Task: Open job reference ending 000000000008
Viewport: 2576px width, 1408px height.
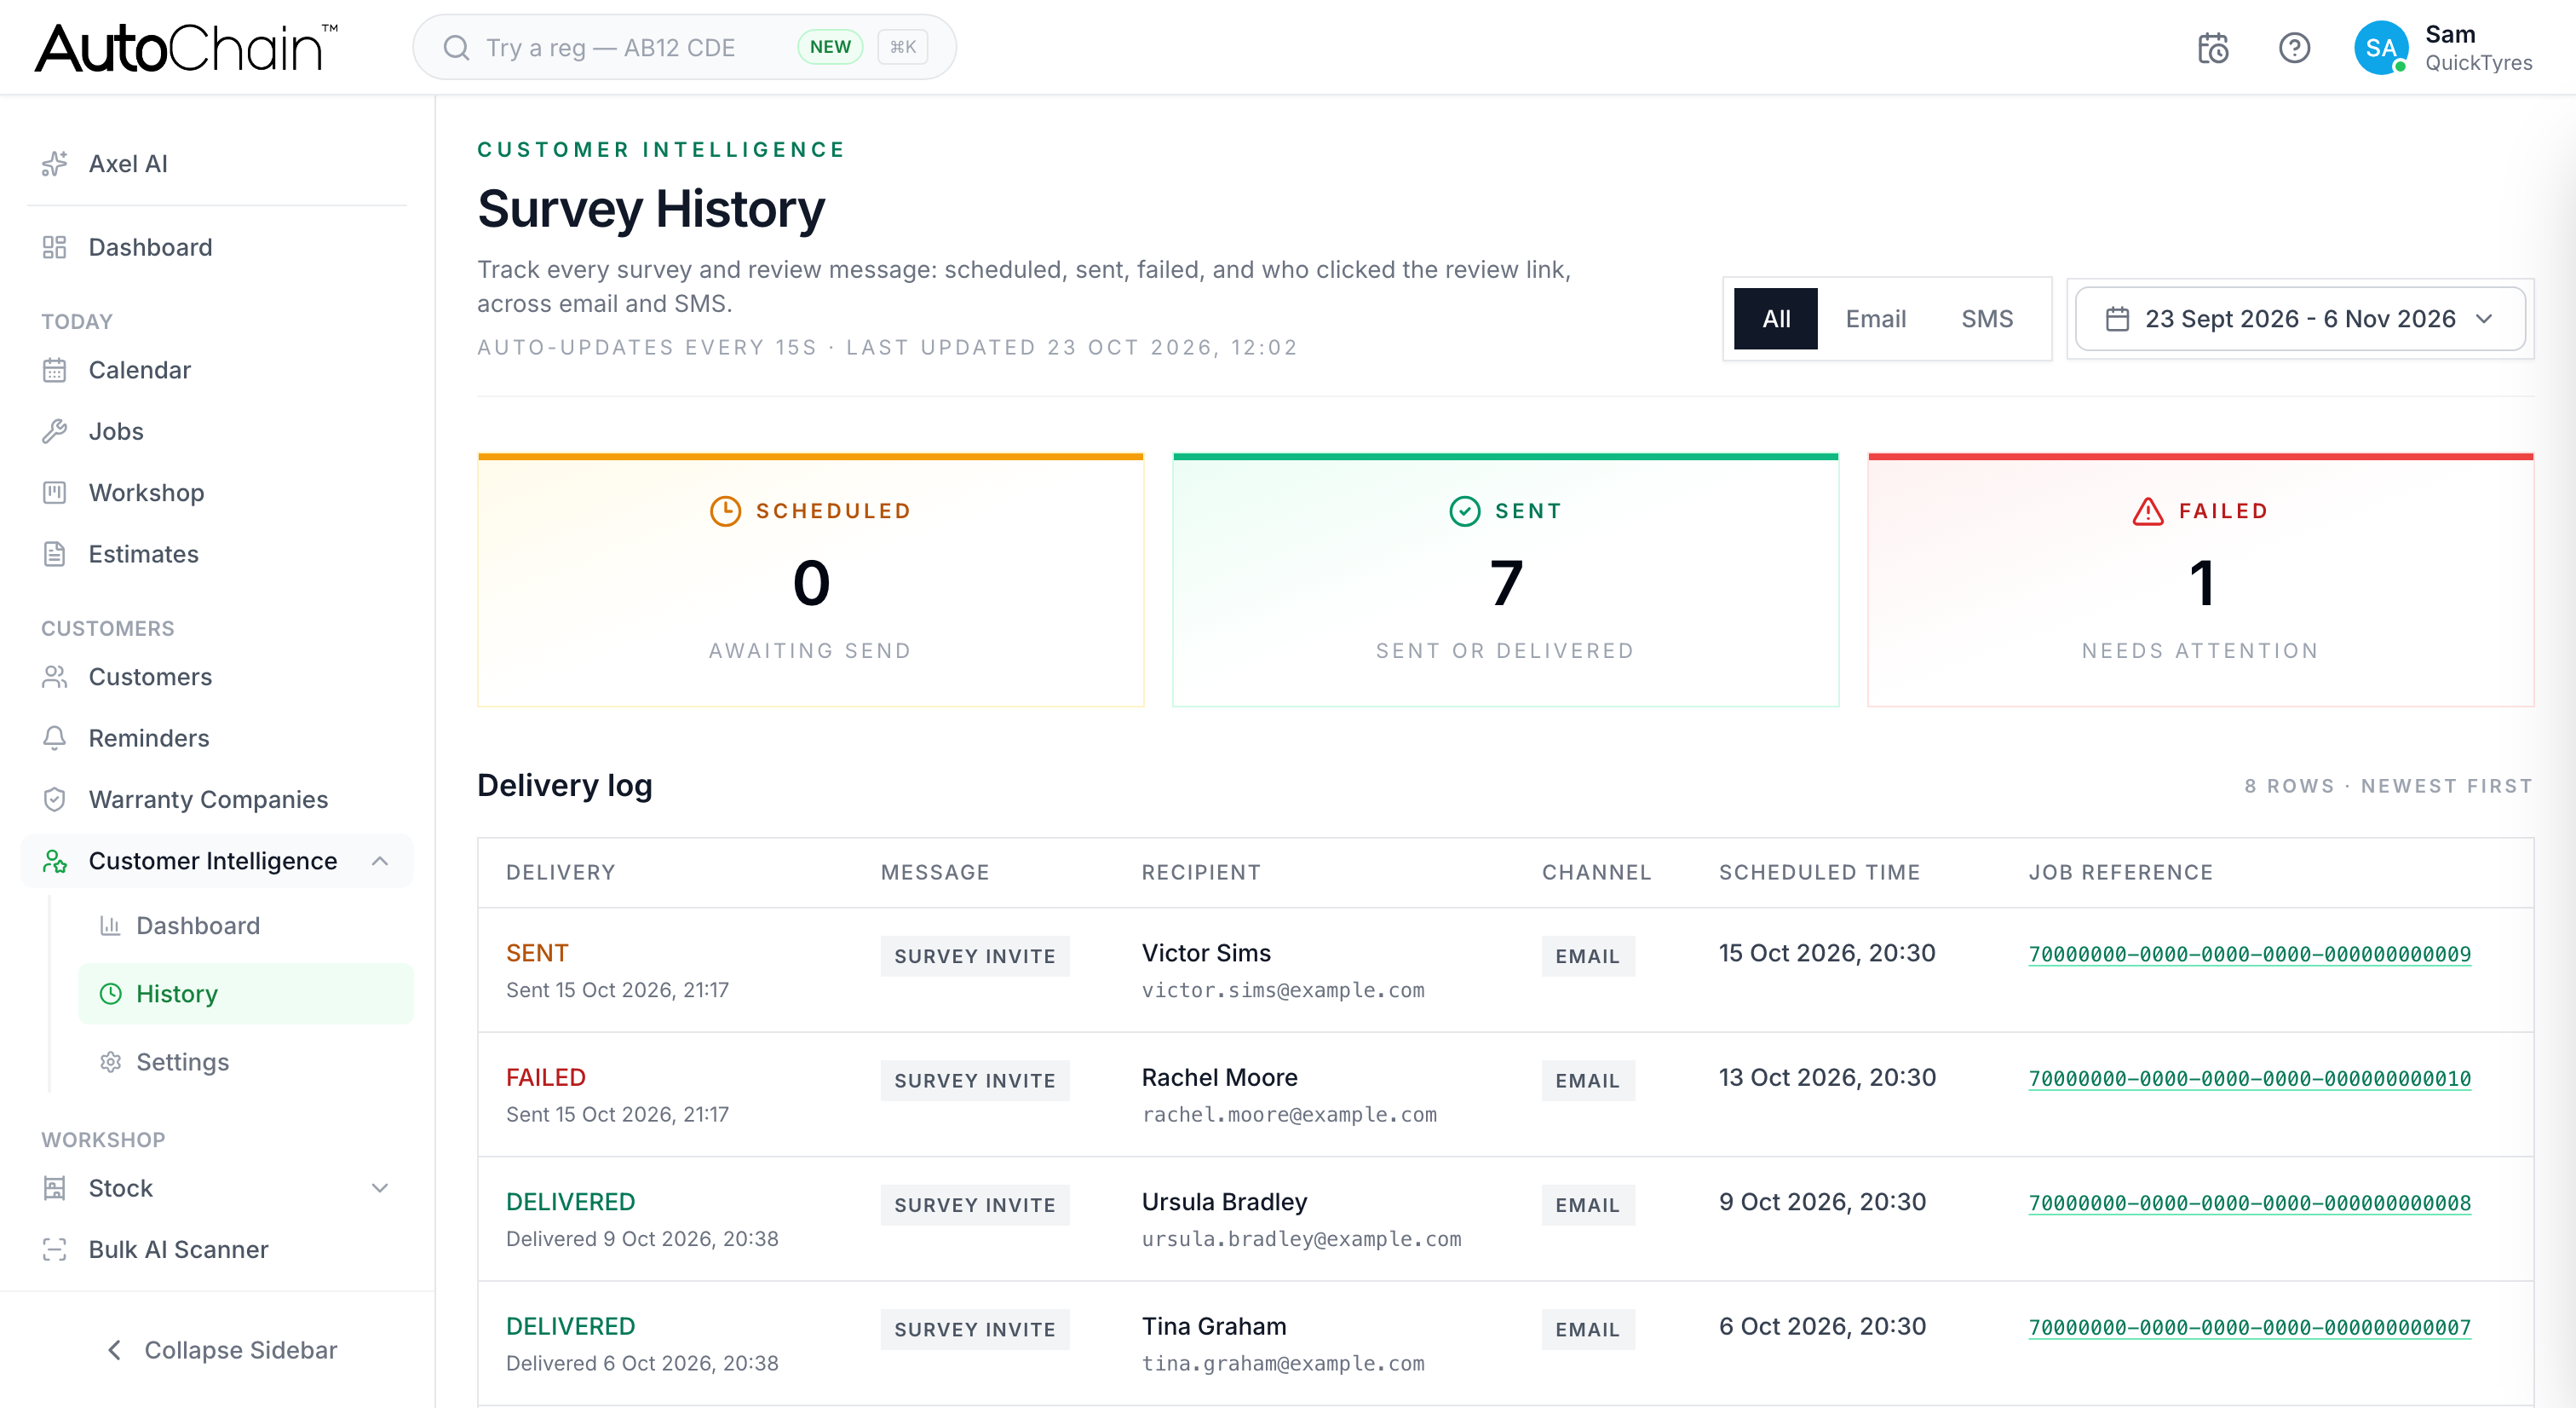Action: (2249, 1203)
